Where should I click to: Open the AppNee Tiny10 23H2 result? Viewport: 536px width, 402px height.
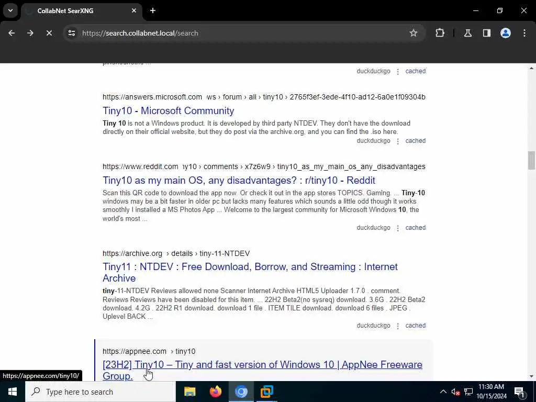pyautogui.click(x=262, y=370)
